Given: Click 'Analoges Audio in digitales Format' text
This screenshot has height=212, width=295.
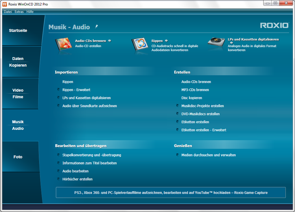Looking at the screenshot, I should point(252,46).
